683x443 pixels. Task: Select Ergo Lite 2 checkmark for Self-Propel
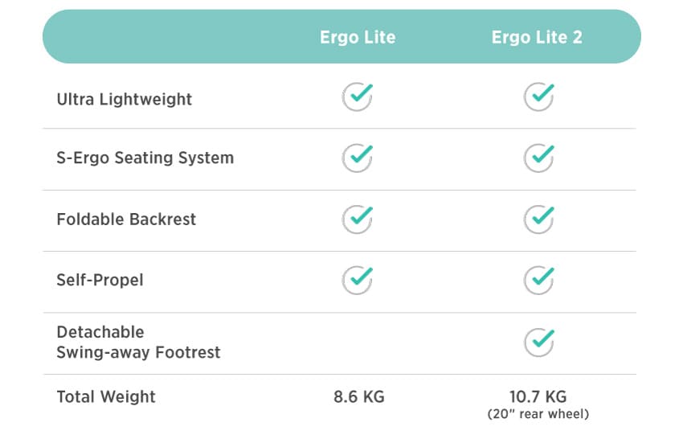point(539,280)
